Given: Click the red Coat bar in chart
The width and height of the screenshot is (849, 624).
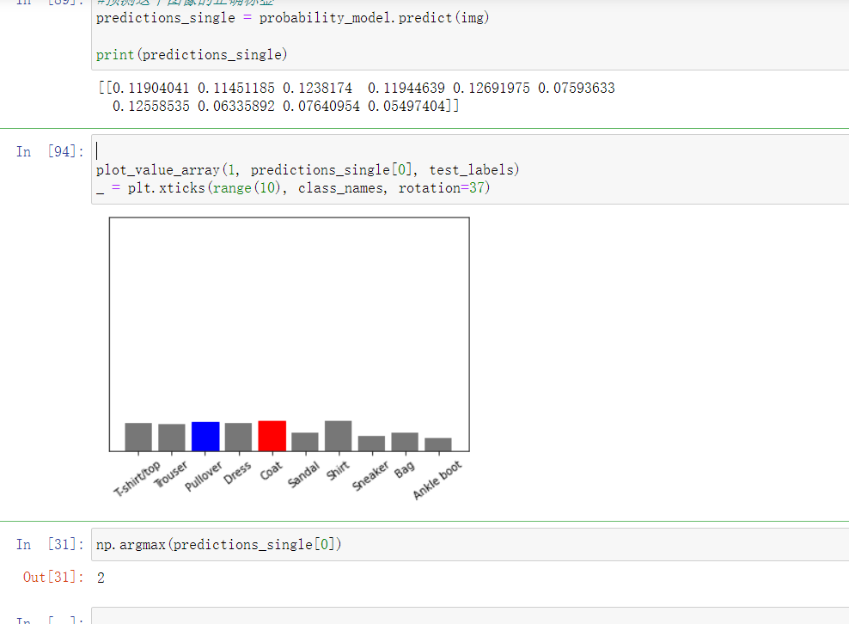Looking at the screenshot, I should pyautogui.click(x=272, y=436).
